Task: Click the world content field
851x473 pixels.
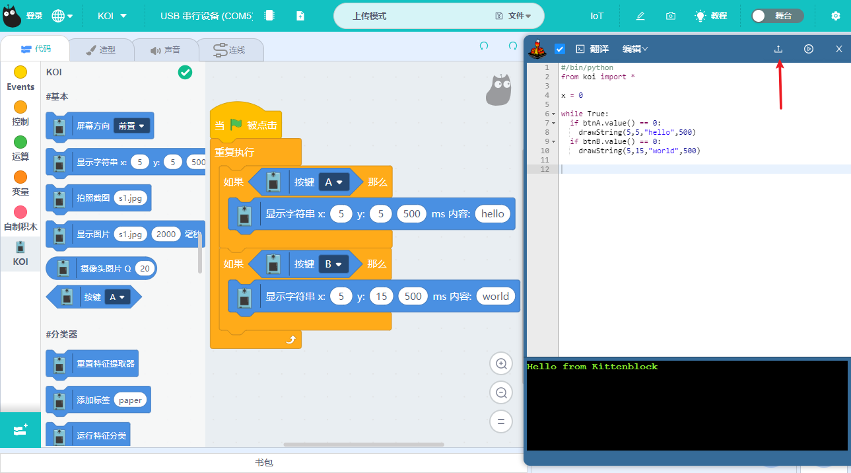Action: click(495, 296)
